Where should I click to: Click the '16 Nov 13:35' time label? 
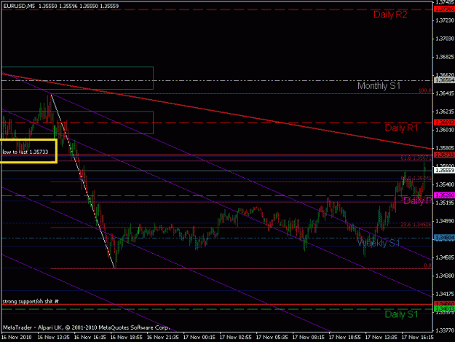[54, 338]
